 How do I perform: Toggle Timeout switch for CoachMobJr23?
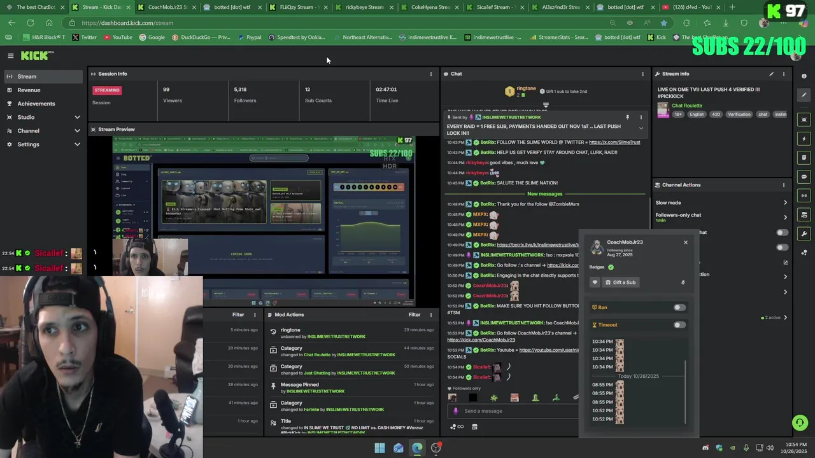coord(679,325)
